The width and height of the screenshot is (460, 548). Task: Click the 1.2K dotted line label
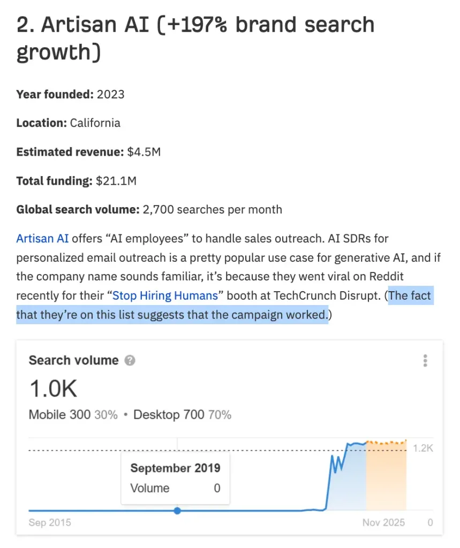[x=423, y=448]
